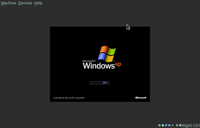Click the Copyright Microsoft Corporation text
This screenshot has height=128, width=200.
[69, 98]
